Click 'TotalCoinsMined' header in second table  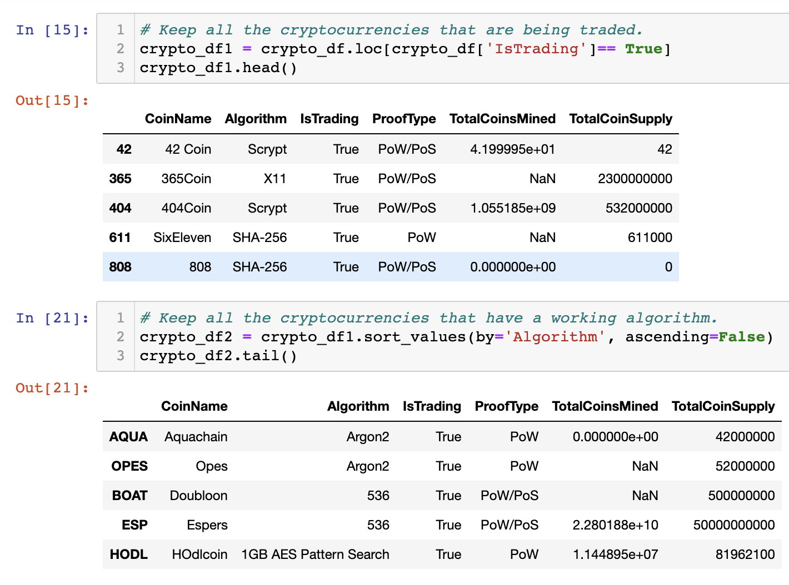(605, 406)
